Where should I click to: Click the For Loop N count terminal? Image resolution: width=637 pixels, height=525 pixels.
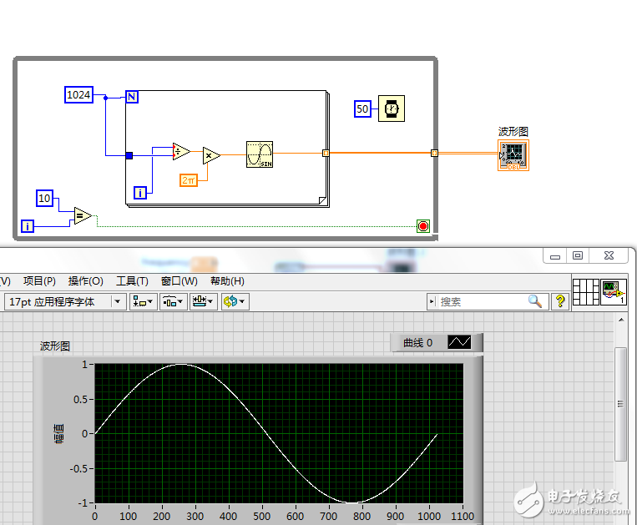132,97
